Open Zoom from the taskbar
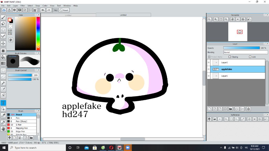 point(128,148)
